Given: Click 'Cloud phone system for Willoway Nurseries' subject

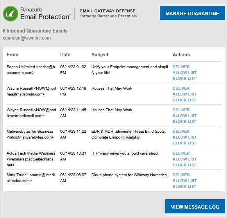Looking at the screenshot, I should pyautogui.click(x=129, y=175).
